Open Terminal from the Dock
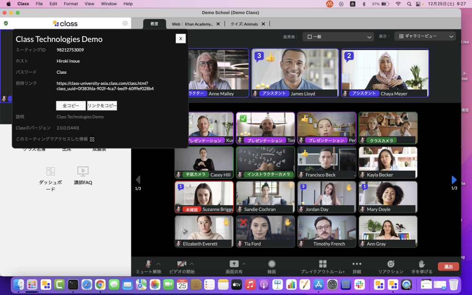Screen dimensions: 472x295 coord(73,284)
